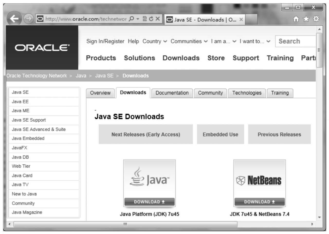329x234 pixels.
Task: Switch to the Community tab
Action: click(211, 93)
